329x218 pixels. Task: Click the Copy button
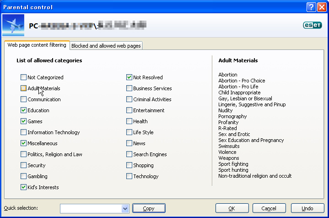(149, 208)
